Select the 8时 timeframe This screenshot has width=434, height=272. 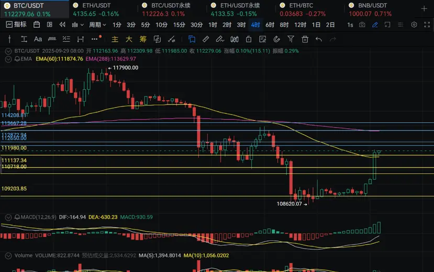[x=284, y=25]
